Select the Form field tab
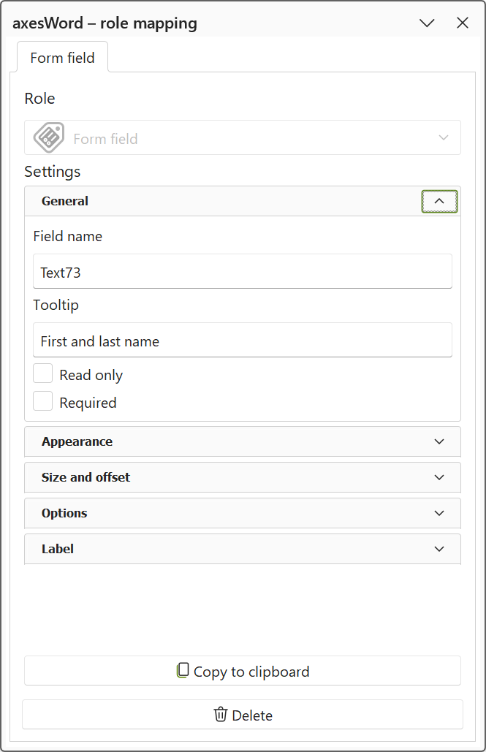 pos(62,58)
